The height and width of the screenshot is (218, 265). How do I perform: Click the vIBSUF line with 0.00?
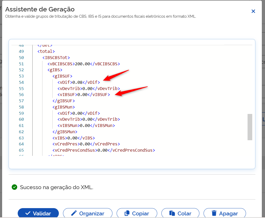84,95
